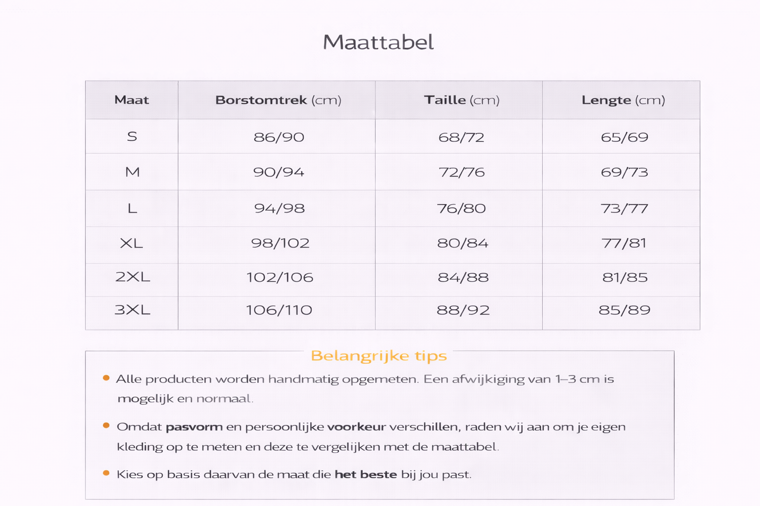Select the 2XL size label
760x506 pixels.
point(133,277)
